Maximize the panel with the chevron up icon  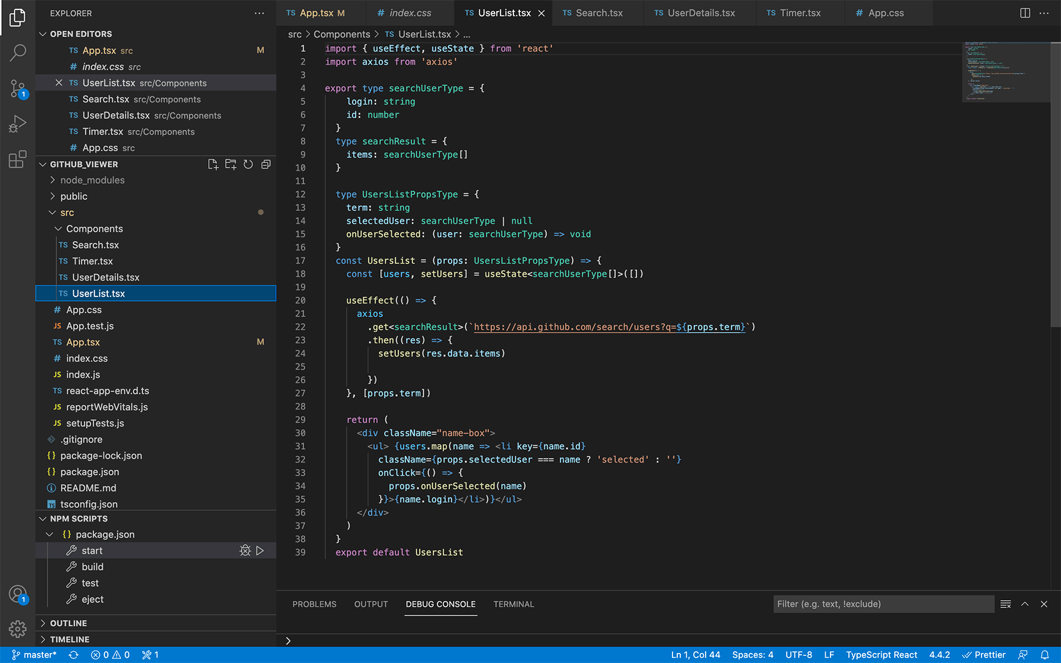(1025, 604)
